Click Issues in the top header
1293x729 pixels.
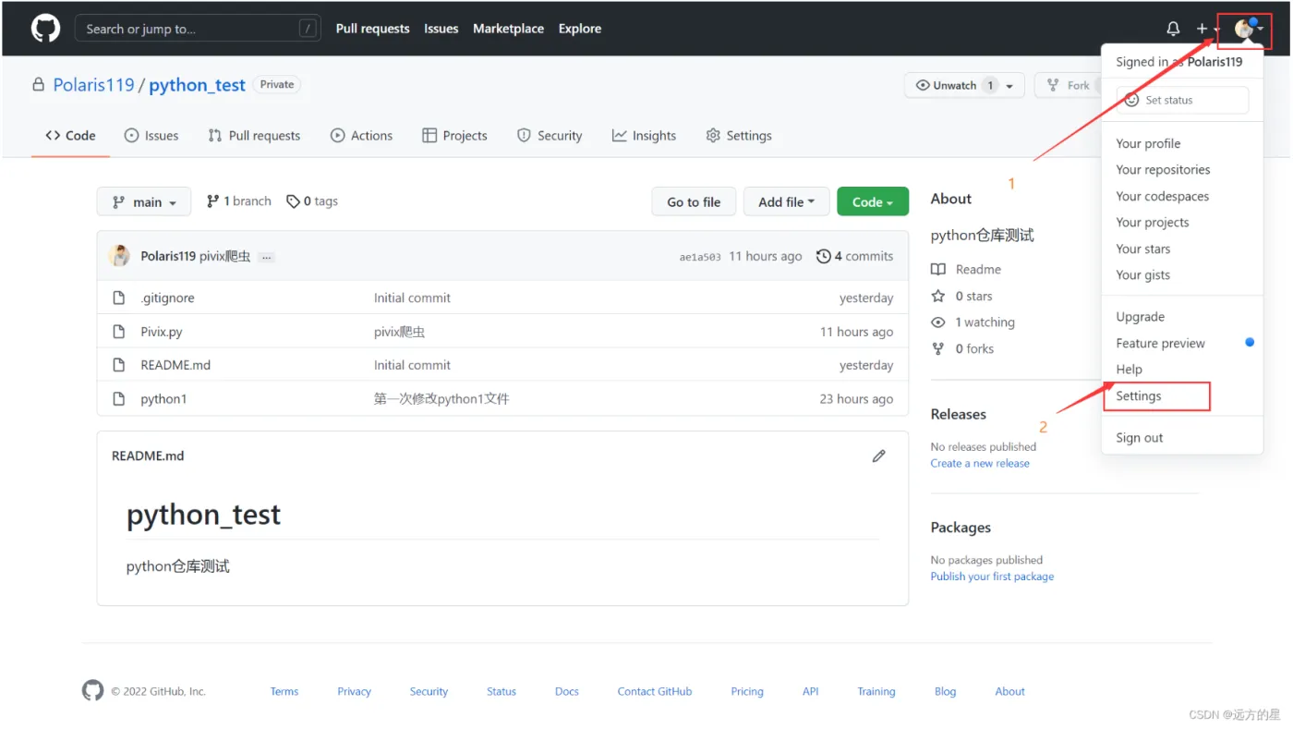(441, 29)
